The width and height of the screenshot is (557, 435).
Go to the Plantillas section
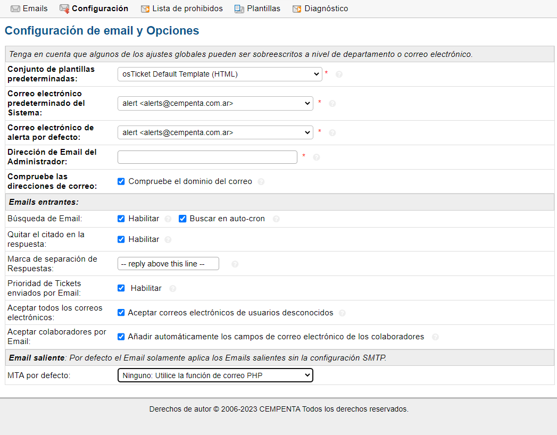coord(257,9)
